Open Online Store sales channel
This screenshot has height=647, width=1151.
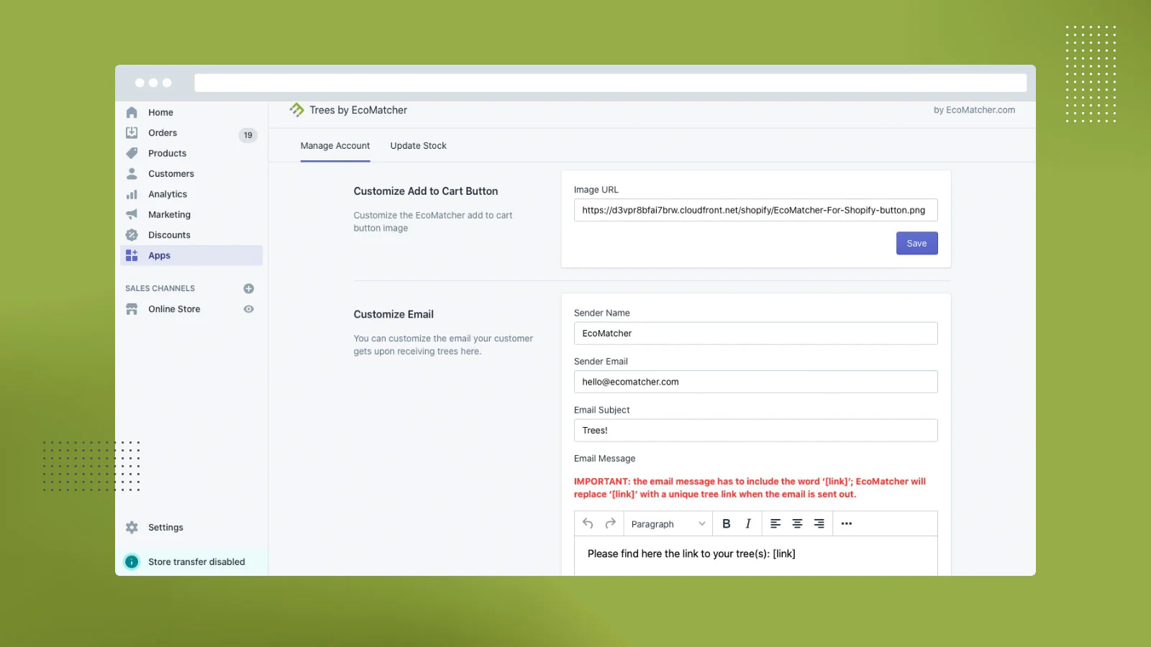[174, 309]
